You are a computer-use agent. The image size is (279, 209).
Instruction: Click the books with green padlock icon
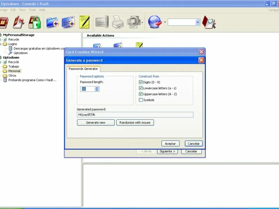click(35, 22)
